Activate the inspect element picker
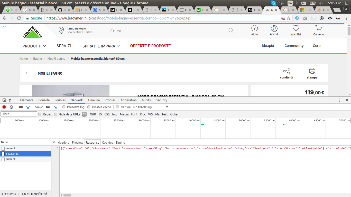This screenshot has width=351, height=197. click(4, 100)
